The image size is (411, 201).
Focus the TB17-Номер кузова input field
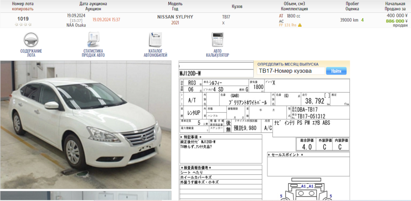(290, 71)
